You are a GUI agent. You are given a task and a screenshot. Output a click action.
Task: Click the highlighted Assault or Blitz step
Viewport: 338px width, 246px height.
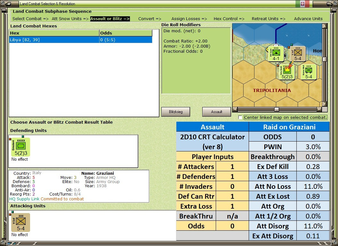point(110,19)
